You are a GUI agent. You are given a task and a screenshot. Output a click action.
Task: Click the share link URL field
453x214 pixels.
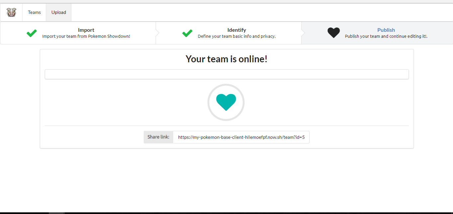241,137
